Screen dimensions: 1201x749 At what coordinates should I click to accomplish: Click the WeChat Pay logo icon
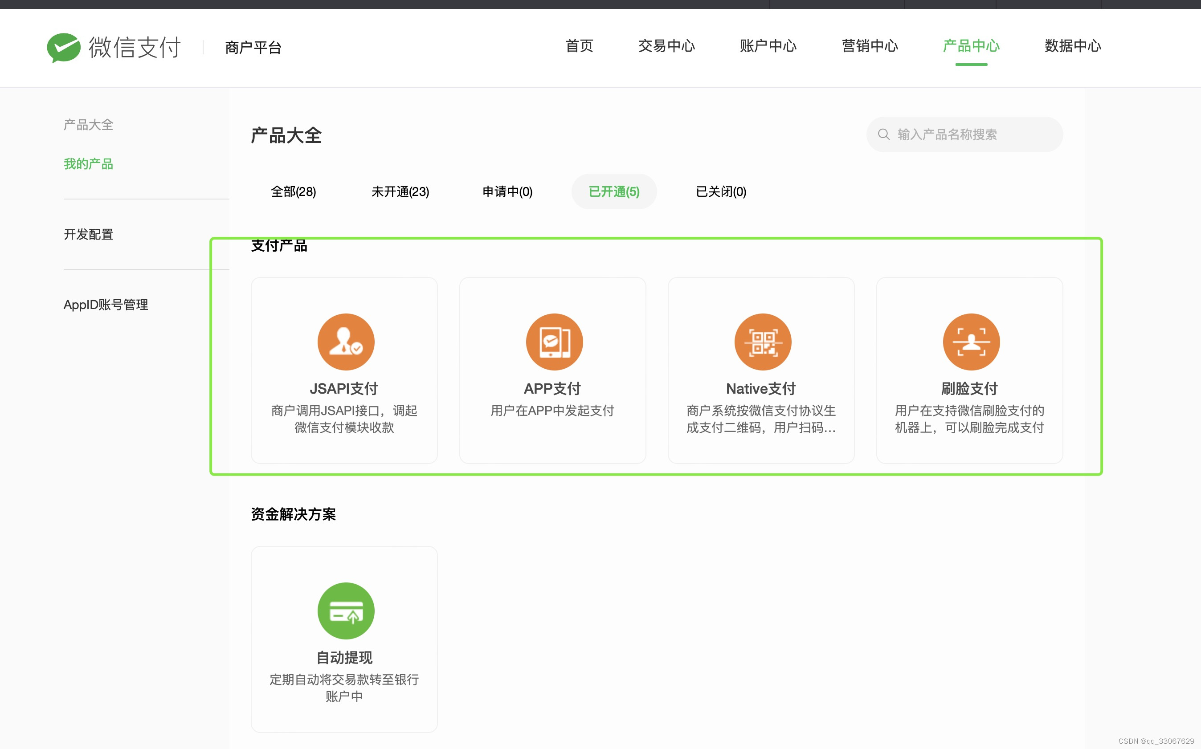pyautogui.click(x=63, y=47)
